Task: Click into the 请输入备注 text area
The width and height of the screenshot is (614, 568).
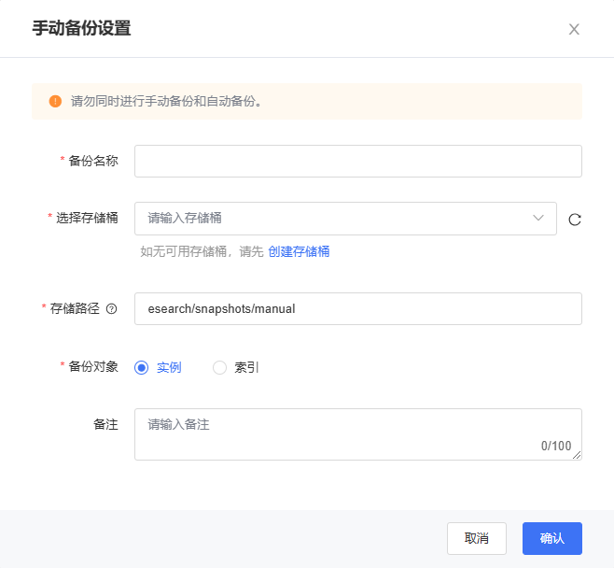Action: pos(358,434)
